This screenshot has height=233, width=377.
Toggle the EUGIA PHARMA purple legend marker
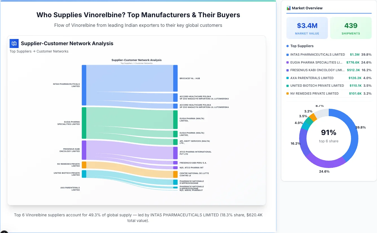[x=288, y=62]
